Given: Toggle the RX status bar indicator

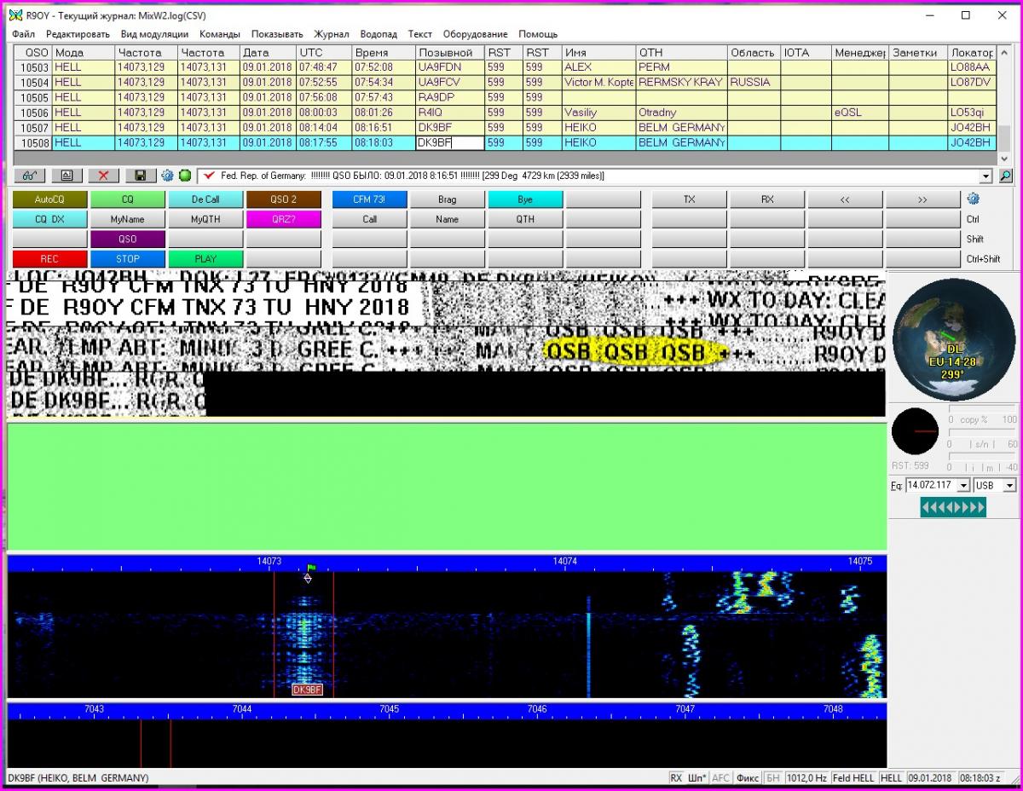Looking at the screenshot, I should point(676,778).
